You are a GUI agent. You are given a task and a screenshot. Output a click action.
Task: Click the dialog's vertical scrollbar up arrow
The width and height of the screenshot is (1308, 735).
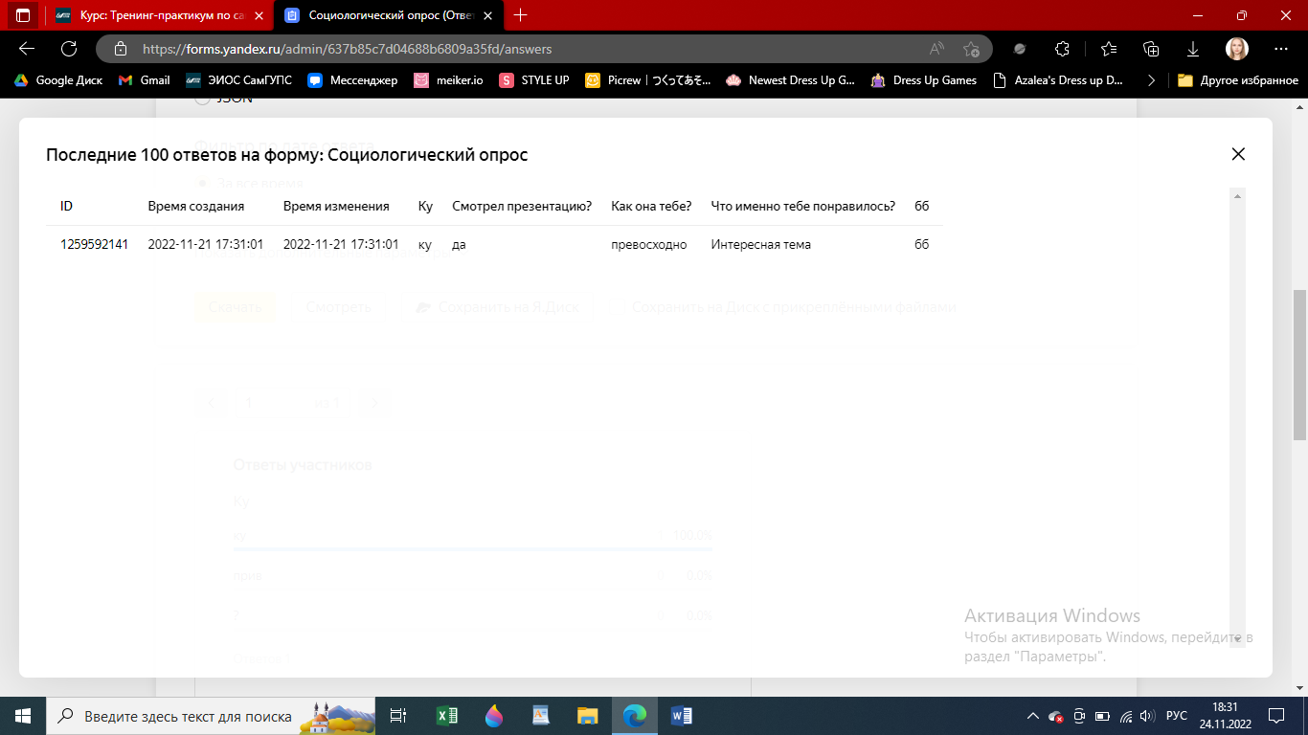(x=1238, y=196)
